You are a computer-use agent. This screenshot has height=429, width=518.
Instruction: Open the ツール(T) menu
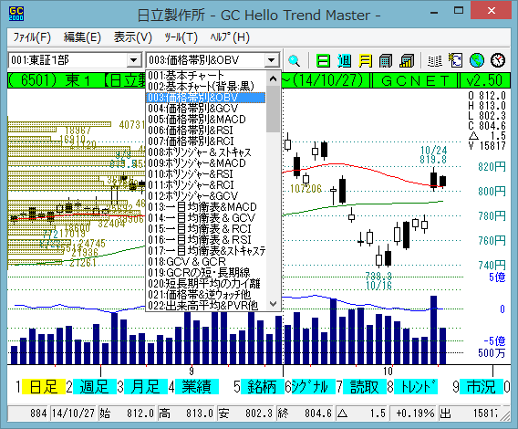181,37
